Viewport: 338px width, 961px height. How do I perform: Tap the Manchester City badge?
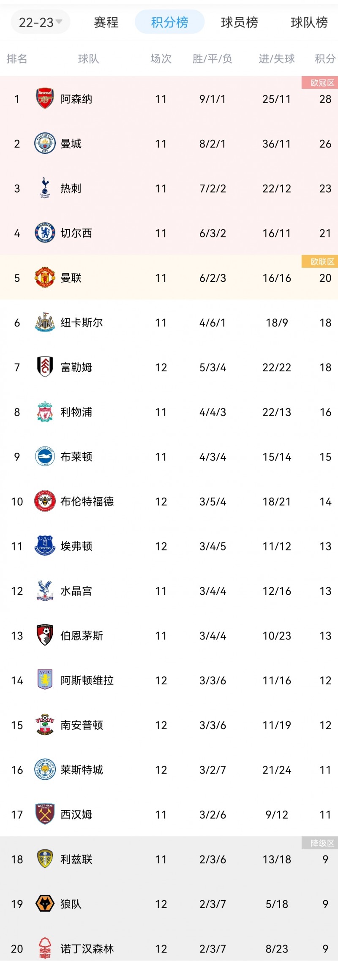[x=45, y=144]
